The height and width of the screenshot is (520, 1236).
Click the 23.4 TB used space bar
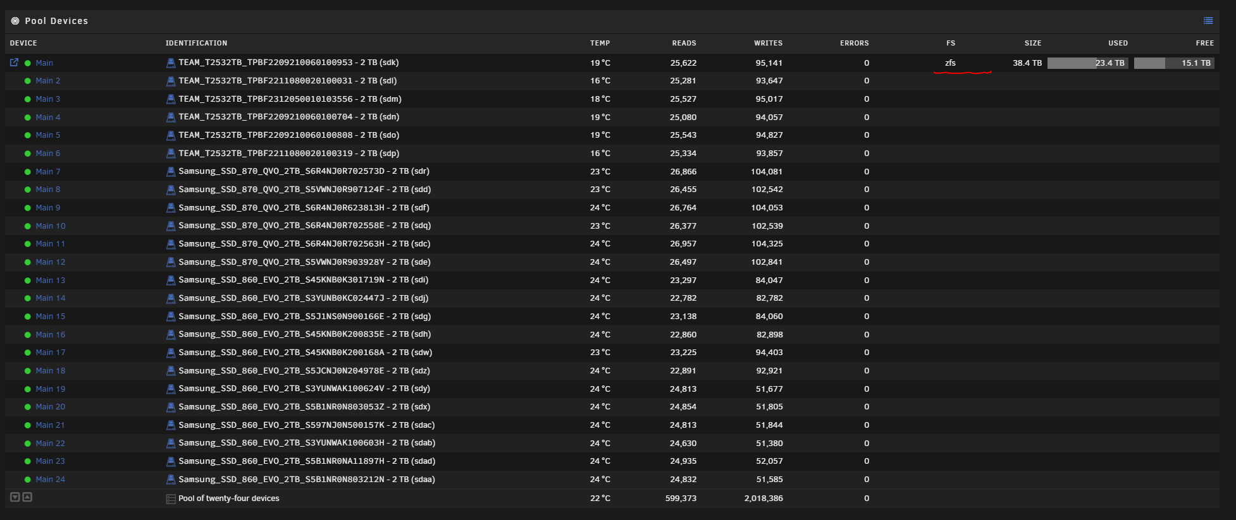pyautogui.click(x=1087, y=63)
